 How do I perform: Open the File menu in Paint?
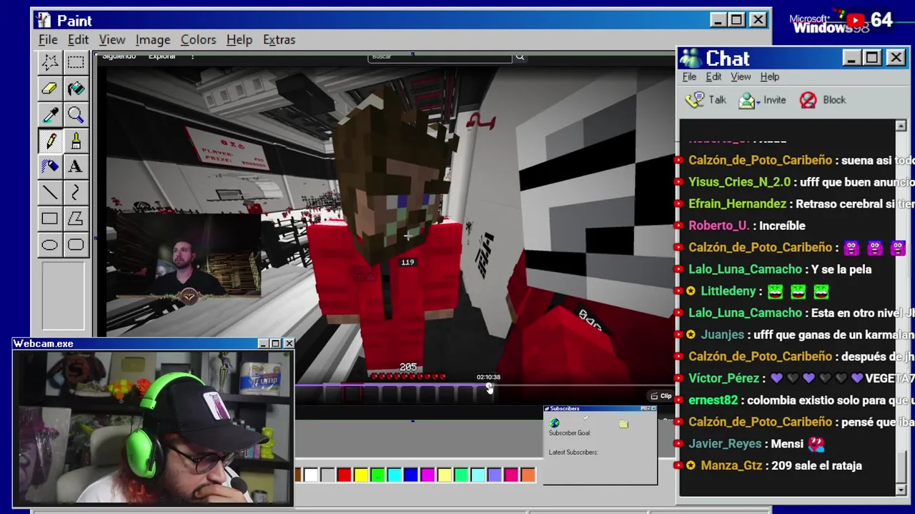click(x=48, y=39)
